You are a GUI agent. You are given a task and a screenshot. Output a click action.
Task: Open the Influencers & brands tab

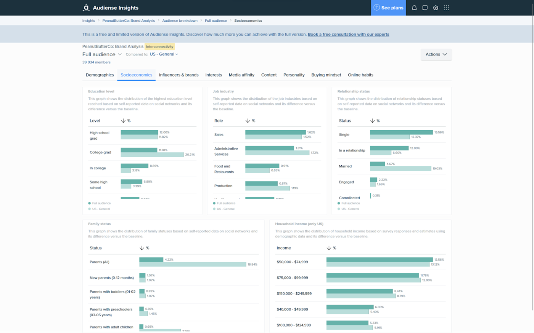[179, 75]
